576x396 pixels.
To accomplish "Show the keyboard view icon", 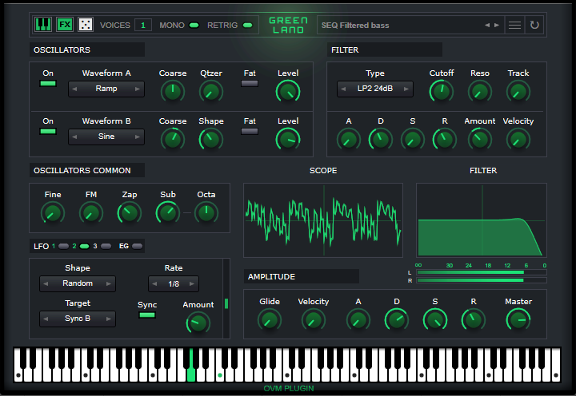I will click(x=43, y=25).
